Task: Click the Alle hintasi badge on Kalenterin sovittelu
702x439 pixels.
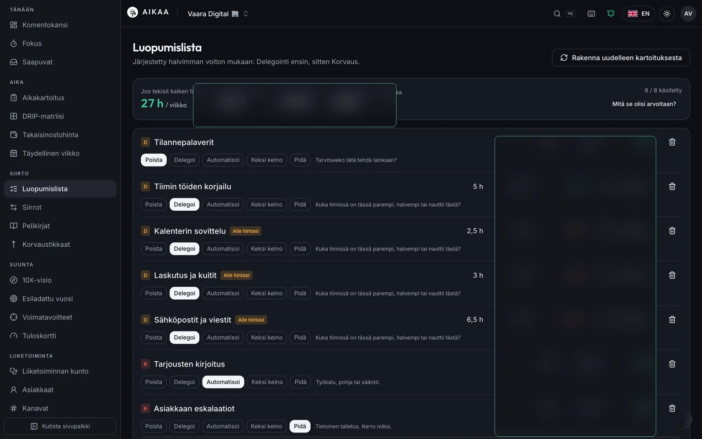Action: (x=246, y=231)
